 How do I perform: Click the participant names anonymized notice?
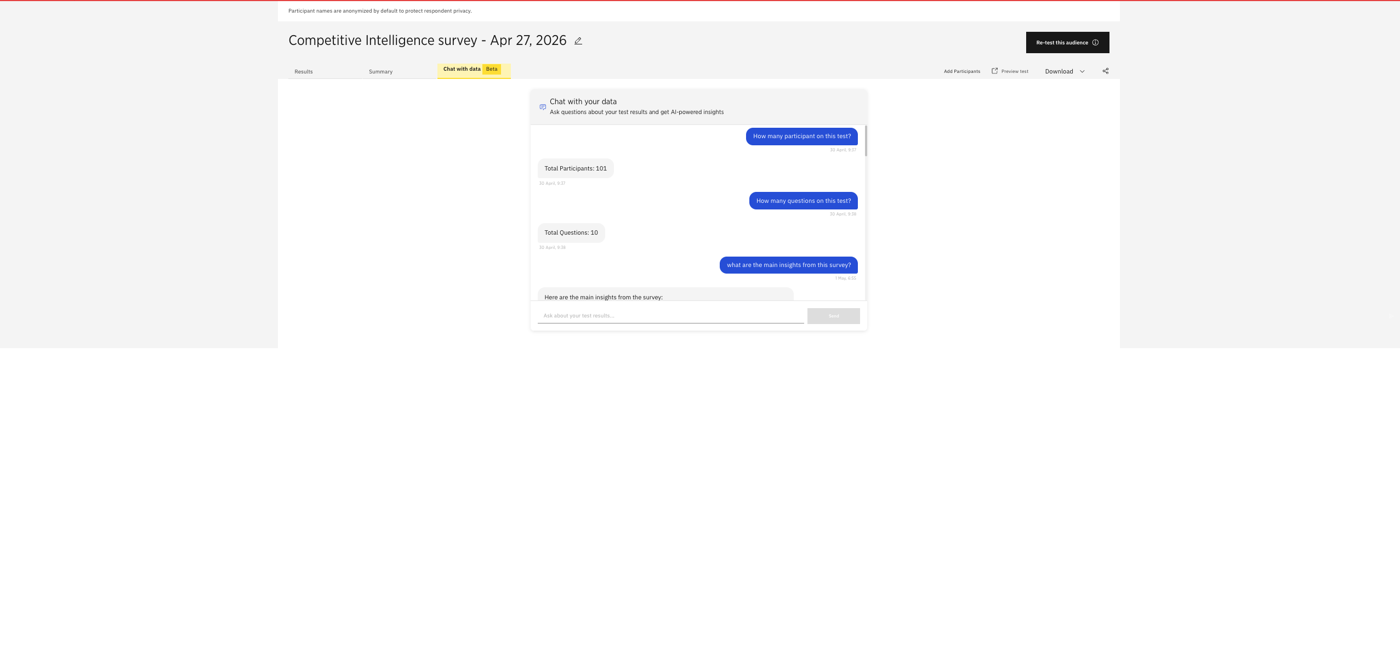(x=380, y=11)
